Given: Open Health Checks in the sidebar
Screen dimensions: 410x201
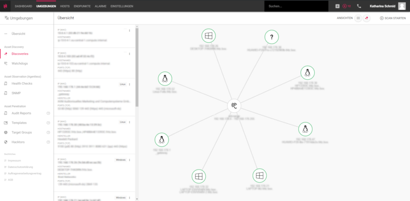Looking at the screenshot, I should pos(22,84).
